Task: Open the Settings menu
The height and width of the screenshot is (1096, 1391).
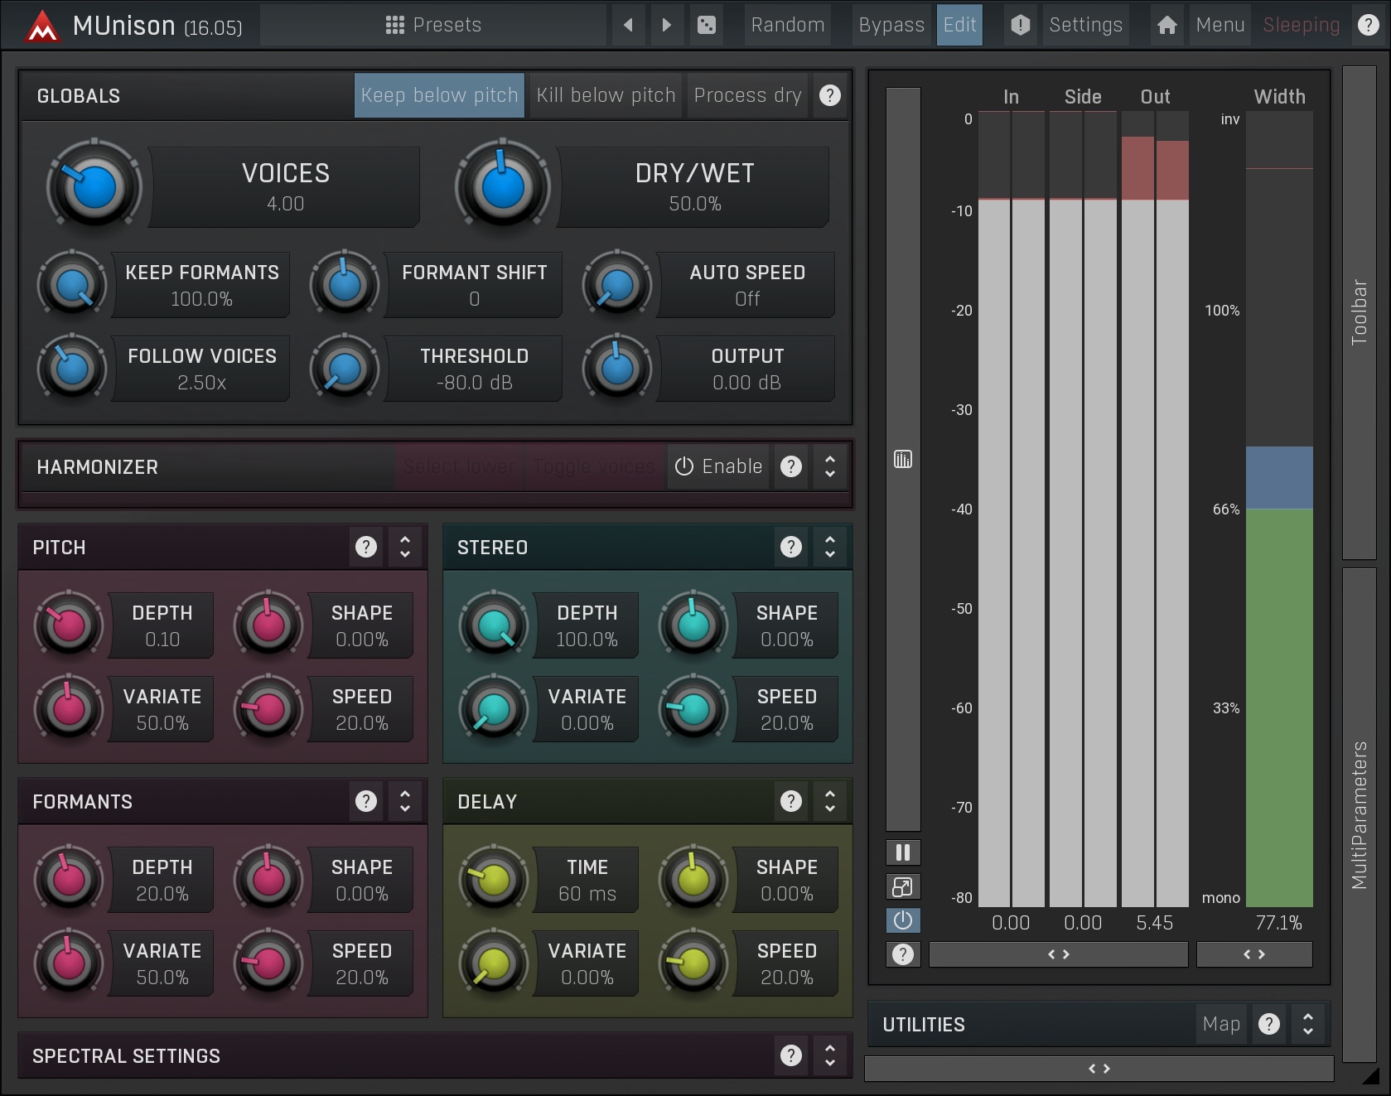Action: (x=1085, y=25)
